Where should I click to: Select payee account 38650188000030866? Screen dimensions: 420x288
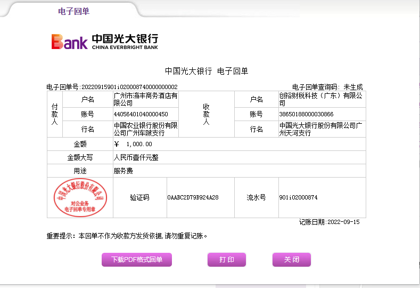pos(306,114)
